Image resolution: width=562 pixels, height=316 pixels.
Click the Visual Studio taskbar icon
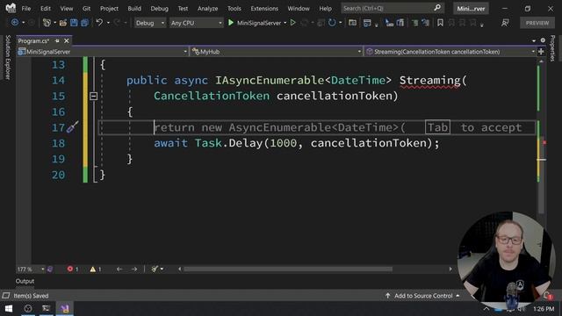tap(65, 308)
